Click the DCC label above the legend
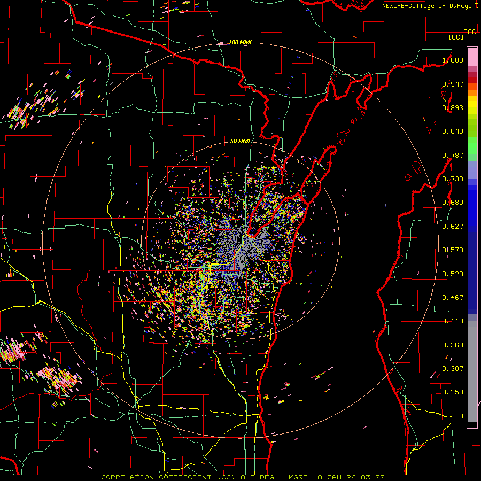 469,32
